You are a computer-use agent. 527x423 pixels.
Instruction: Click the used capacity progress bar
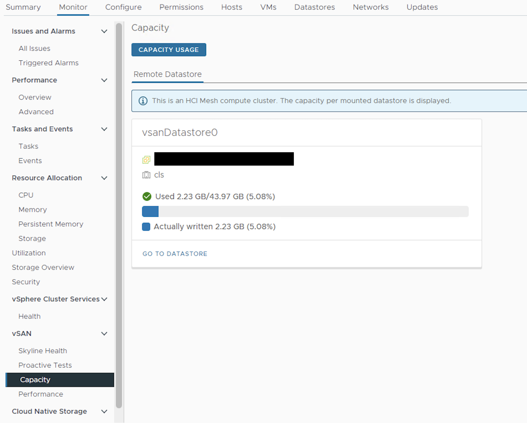(x=305, y=211)
